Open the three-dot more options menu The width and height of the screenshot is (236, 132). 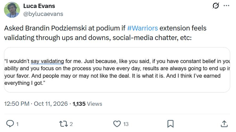click(x=226, y=6)
